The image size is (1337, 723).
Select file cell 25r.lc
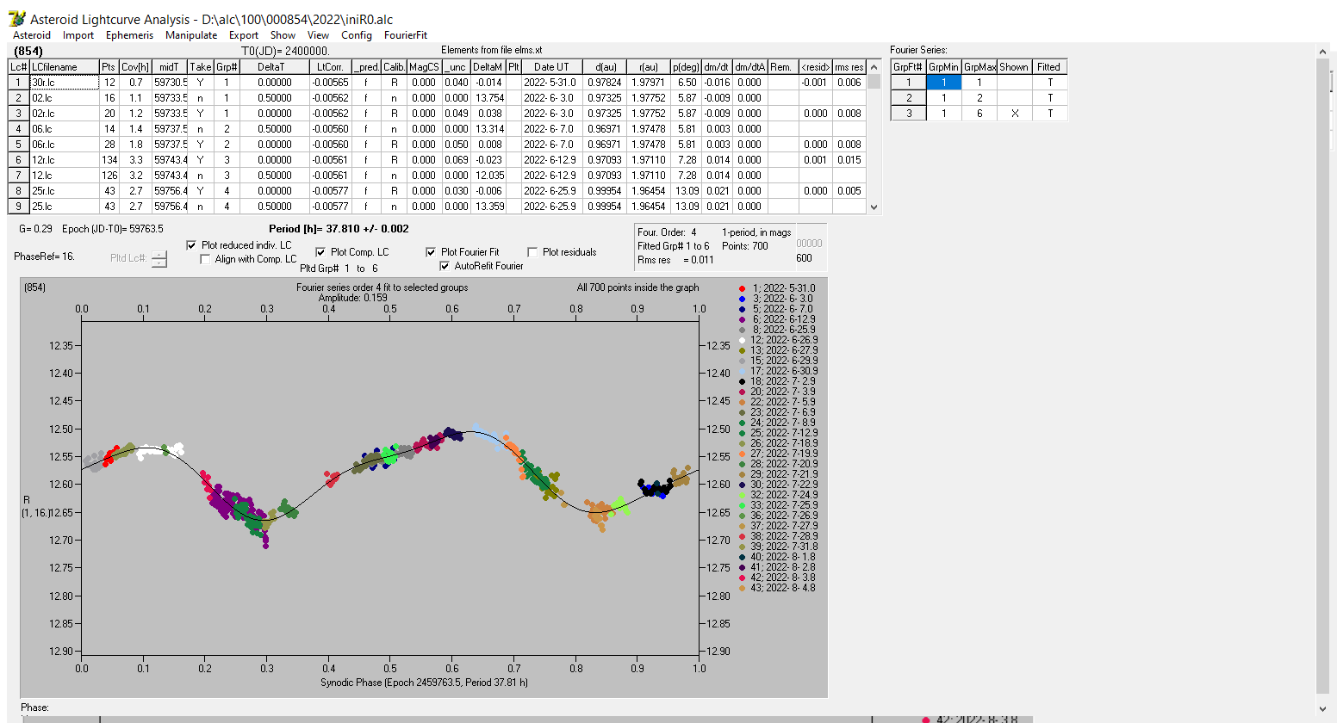64,191
